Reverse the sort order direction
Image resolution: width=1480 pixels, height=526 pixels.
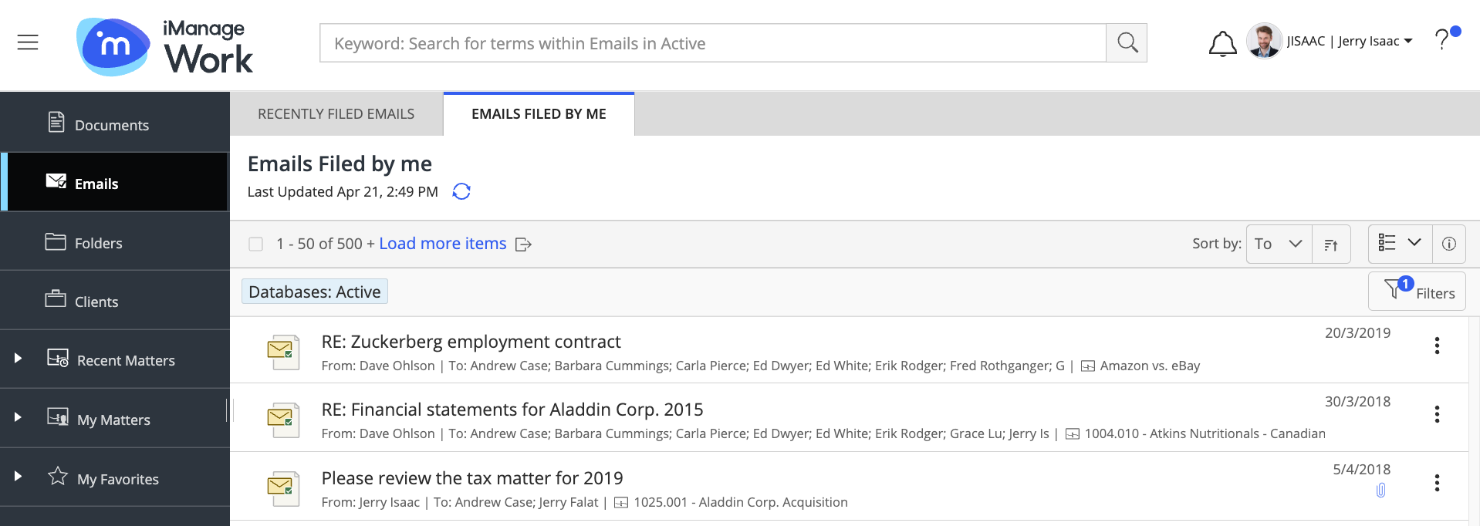(1331, 244)
